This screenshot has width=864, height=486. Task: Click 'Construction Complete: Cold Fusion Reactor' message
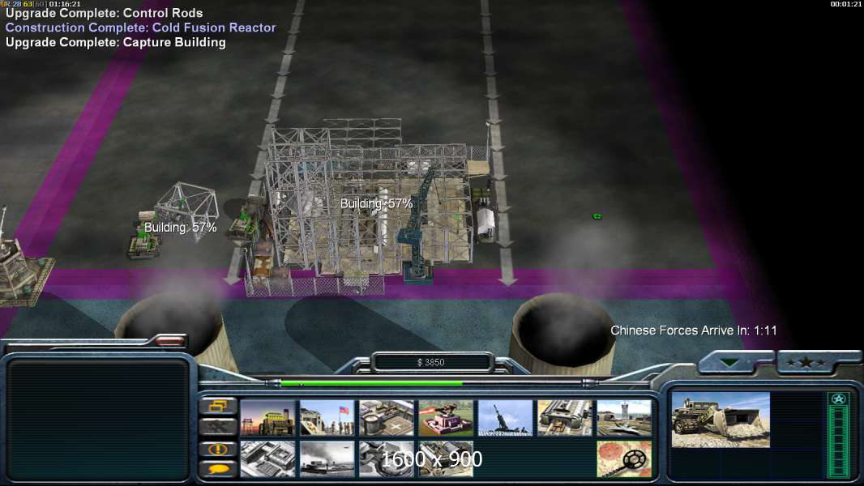point(140,28)
